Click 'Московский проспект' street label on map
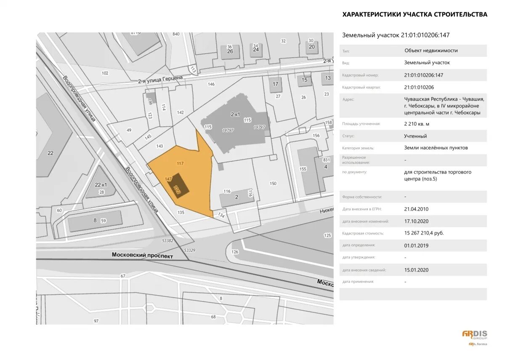This screenshot has height=357, width=505. [142, 255]
